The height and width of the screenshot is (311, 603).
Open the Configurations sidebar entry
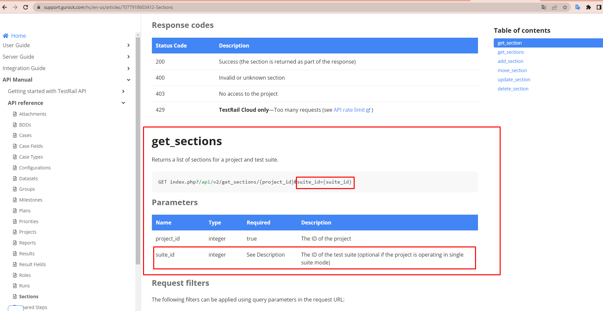click(x=35, y=168)
